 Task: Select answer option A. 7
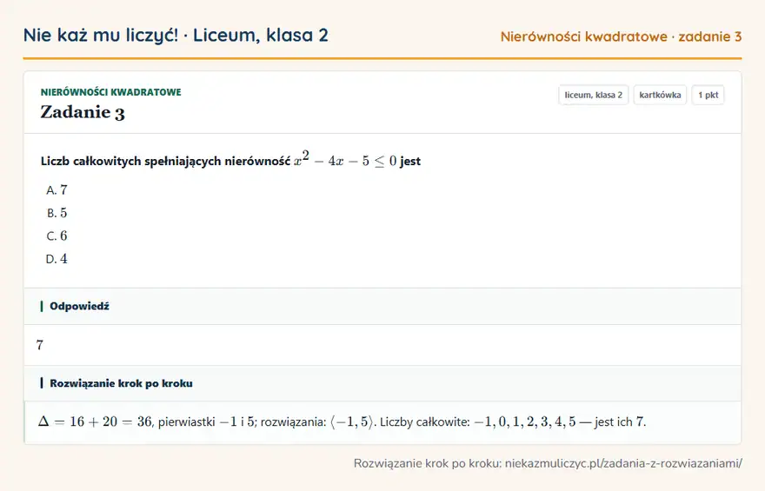click(x=57, y=189)
